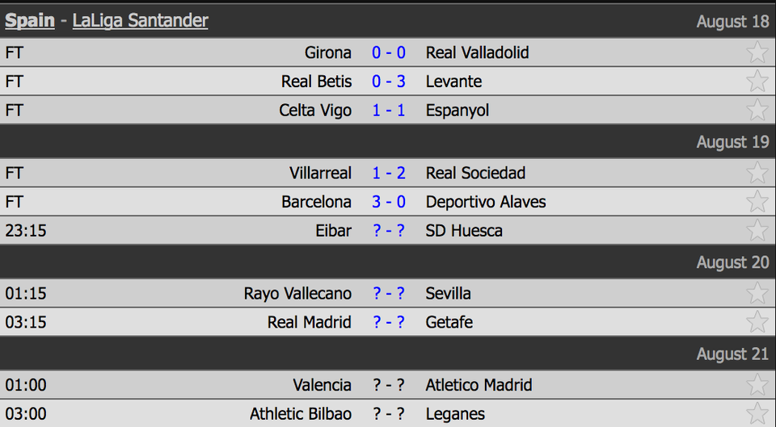Click the Real Madrid vs Getafe score placeholder
Screen dimensions: 776x427
click(x=389, y=322)
